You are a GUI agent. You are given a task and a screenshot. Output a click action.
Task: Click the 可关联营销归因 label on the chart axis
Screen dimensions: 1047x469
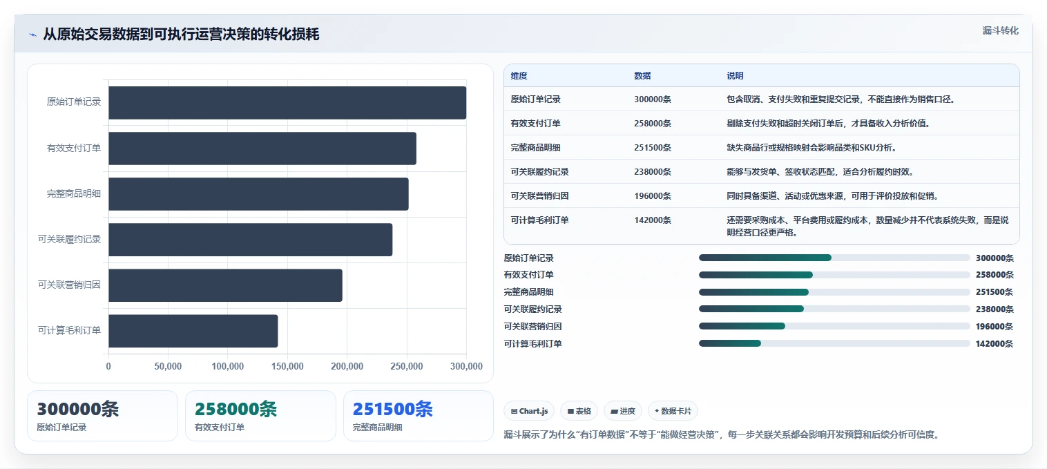click(x=70, y=285)
